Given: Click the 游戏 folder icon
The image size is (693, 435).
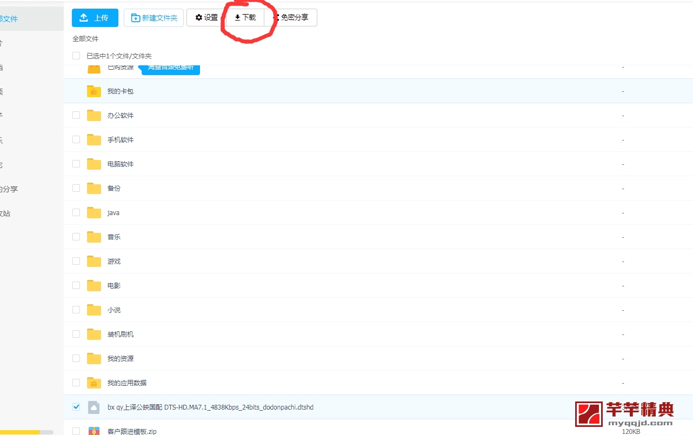Looking at the screenshot, I should coord(94,262).
